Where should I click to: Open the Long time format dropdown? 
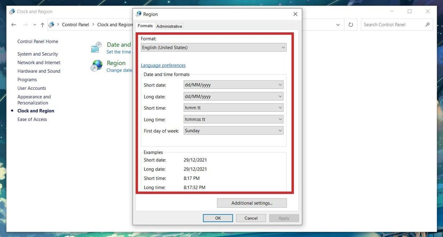(x=233, y=119)
